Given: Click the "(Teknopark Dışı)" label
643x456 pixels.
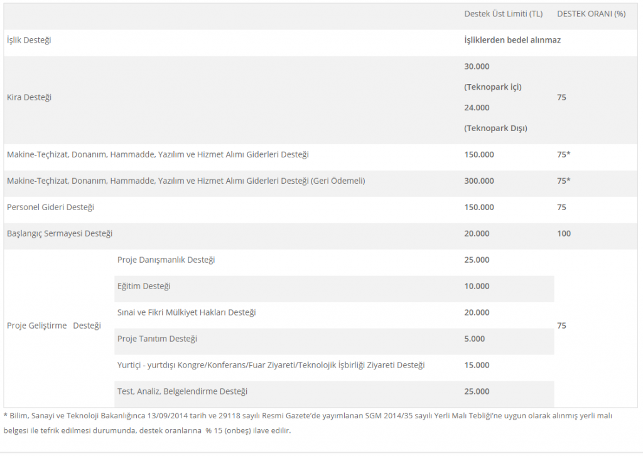Looking at the screenshot, I should tap(495, 129).
